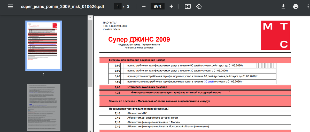
Task: Click the 'Супер ДЖИНС 2009' heading
Action: click(139, 39)
